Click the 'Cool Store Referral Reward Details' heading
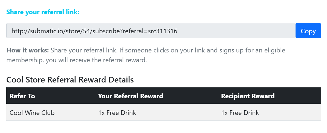Screen dimensions: 327x133 pos(70,80)
